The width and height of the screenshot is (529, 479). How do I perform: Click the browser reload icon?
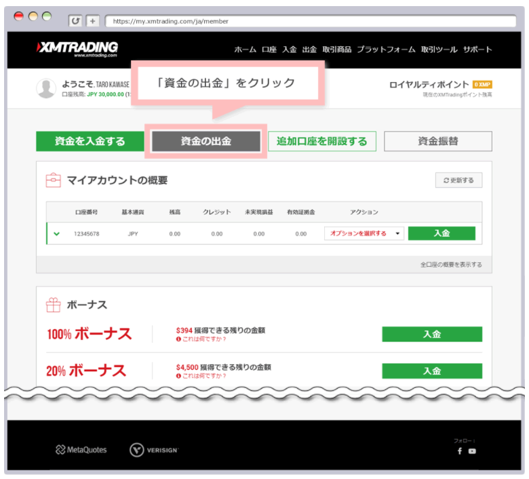[x=75, y=21]
